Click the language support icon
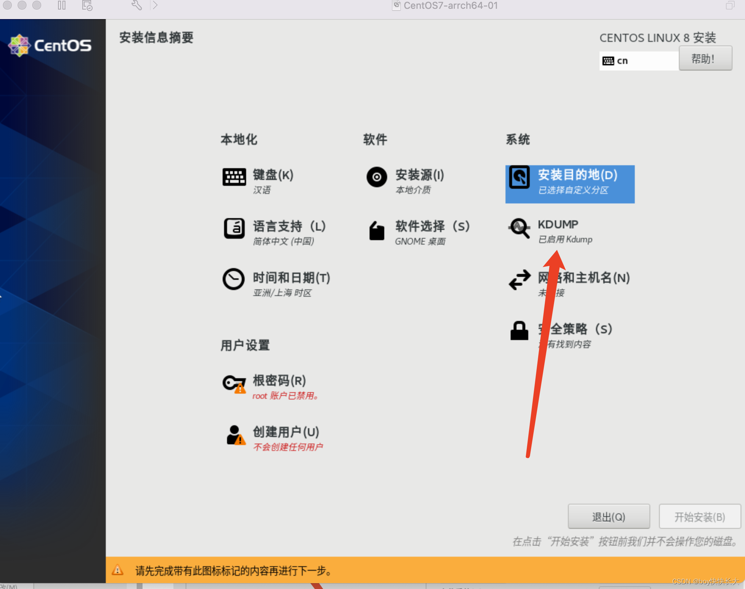This screenshot has width=745, height=589. (x=234, y=228)
